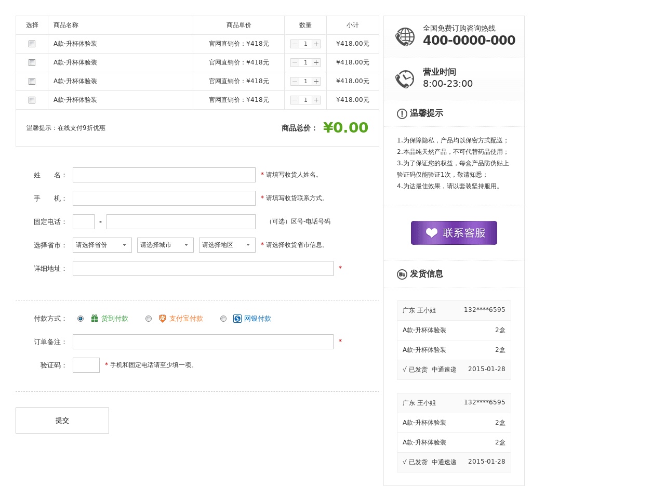Click the 发货信息 heading

click(427, 274)
